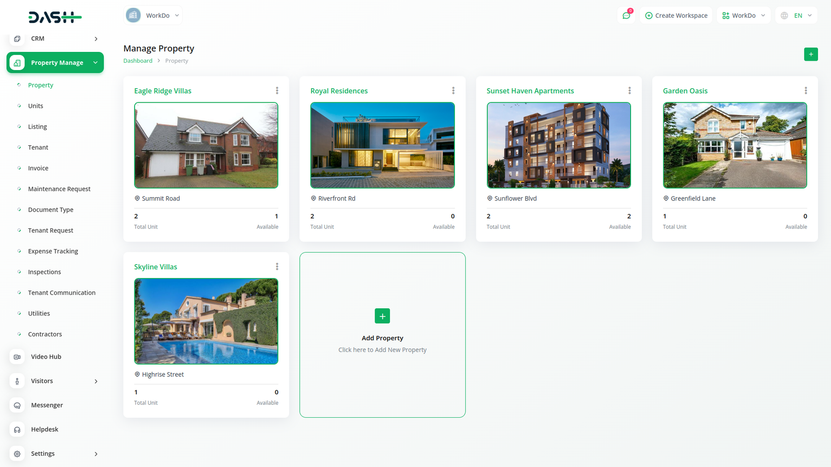Open the chat messages notification icon
The width and height of the screenshot is (831, 467).
click(x=626, y=16)
